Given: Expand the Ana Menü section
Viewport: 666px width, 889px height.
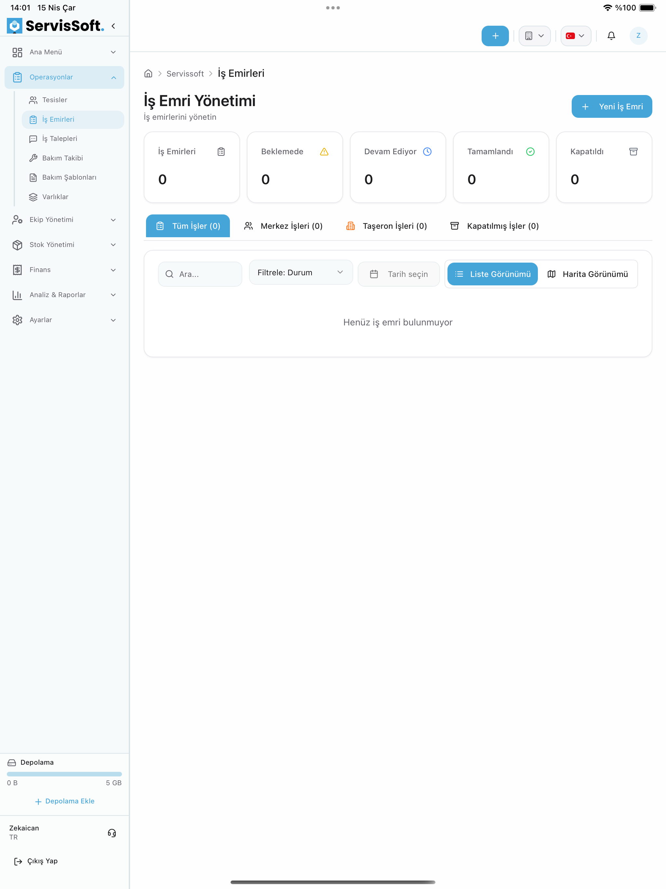Looking at the screenshot, I should coord(64,52).
